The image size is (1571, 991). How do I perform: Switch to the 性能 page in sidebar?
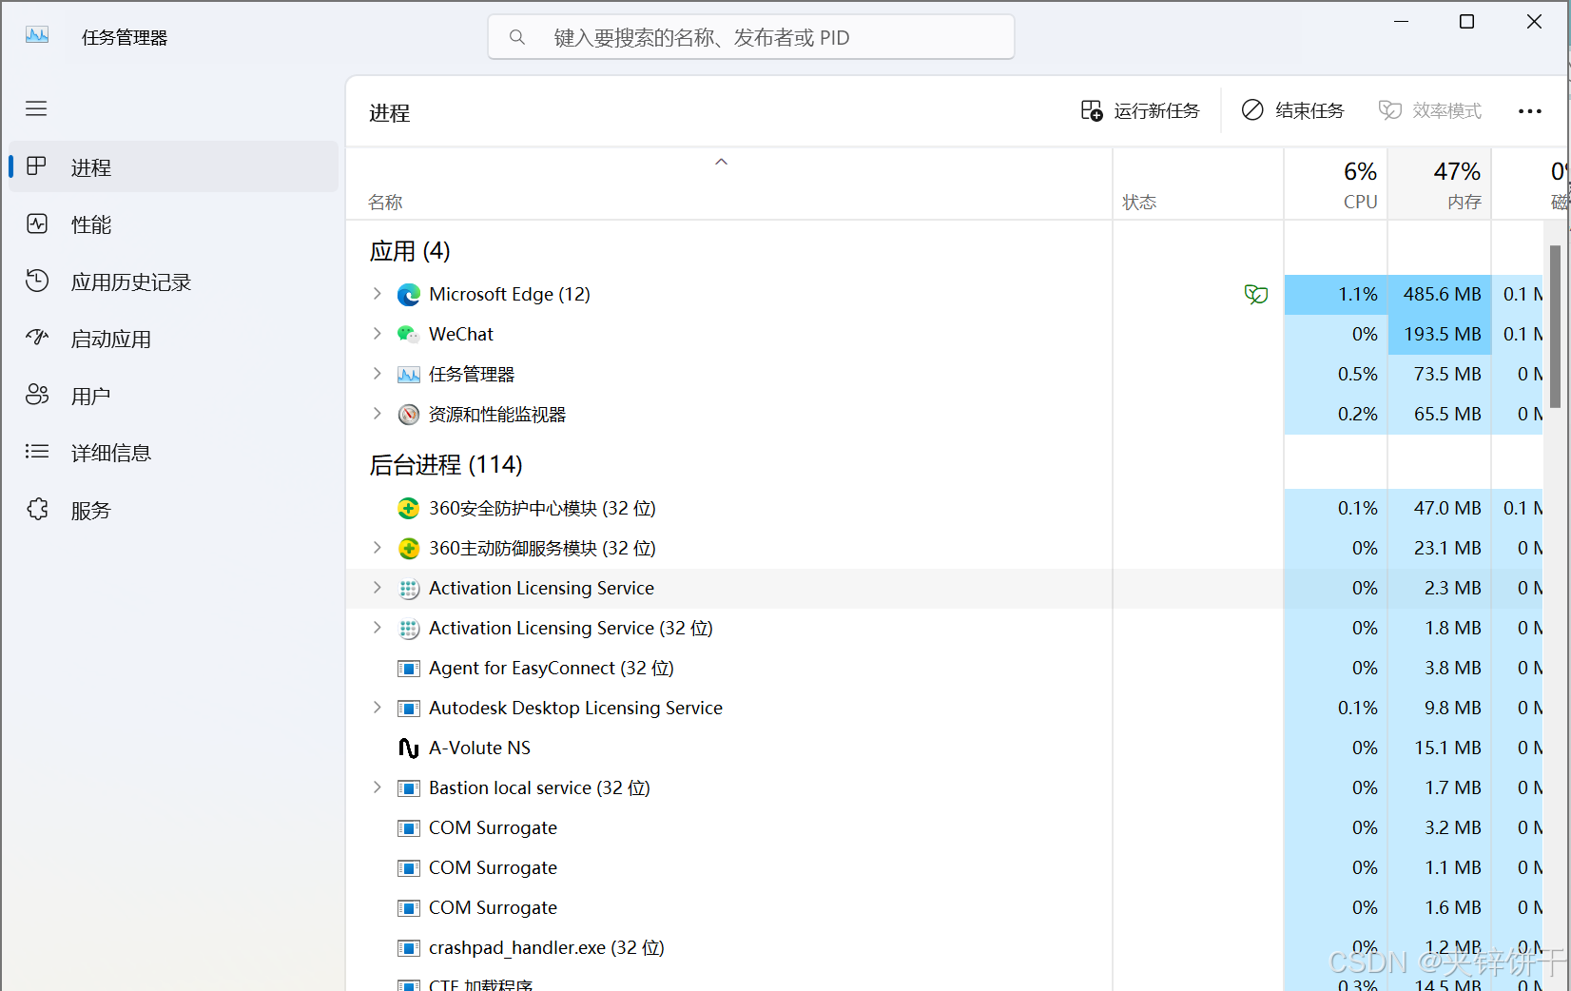tap(174, 224)
